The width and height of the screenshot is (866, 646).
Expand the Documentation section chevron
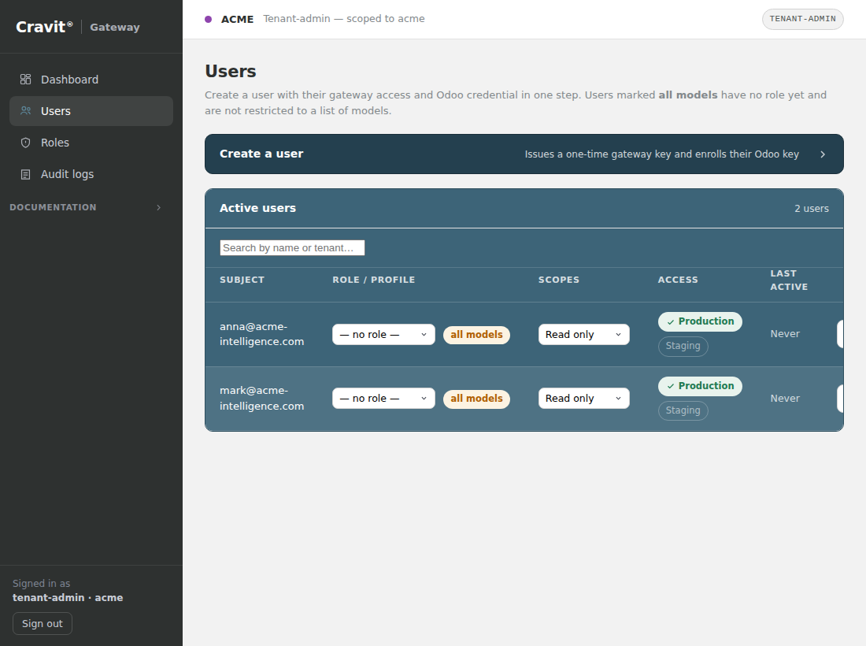(x=158, y=207)
